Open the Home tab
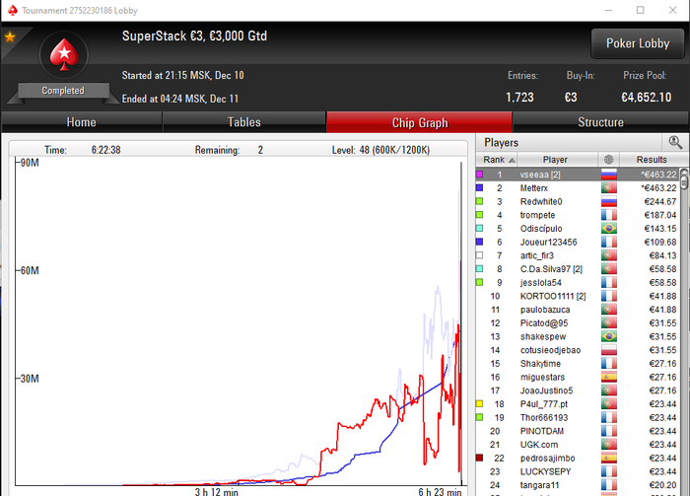690x496 pixels. tap(82, 122)
